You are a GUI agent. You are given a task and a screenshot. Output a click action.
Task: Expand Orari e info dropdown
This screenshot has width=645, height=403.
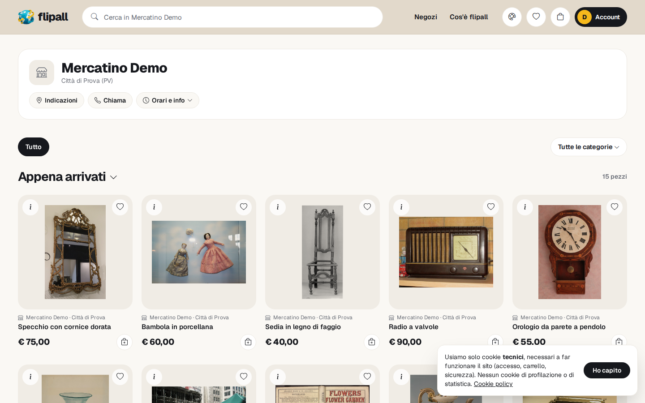(168, 100)
